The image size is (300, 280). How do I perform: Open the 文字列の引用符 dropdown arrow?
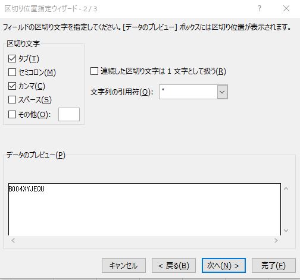(x=222, y=92)
